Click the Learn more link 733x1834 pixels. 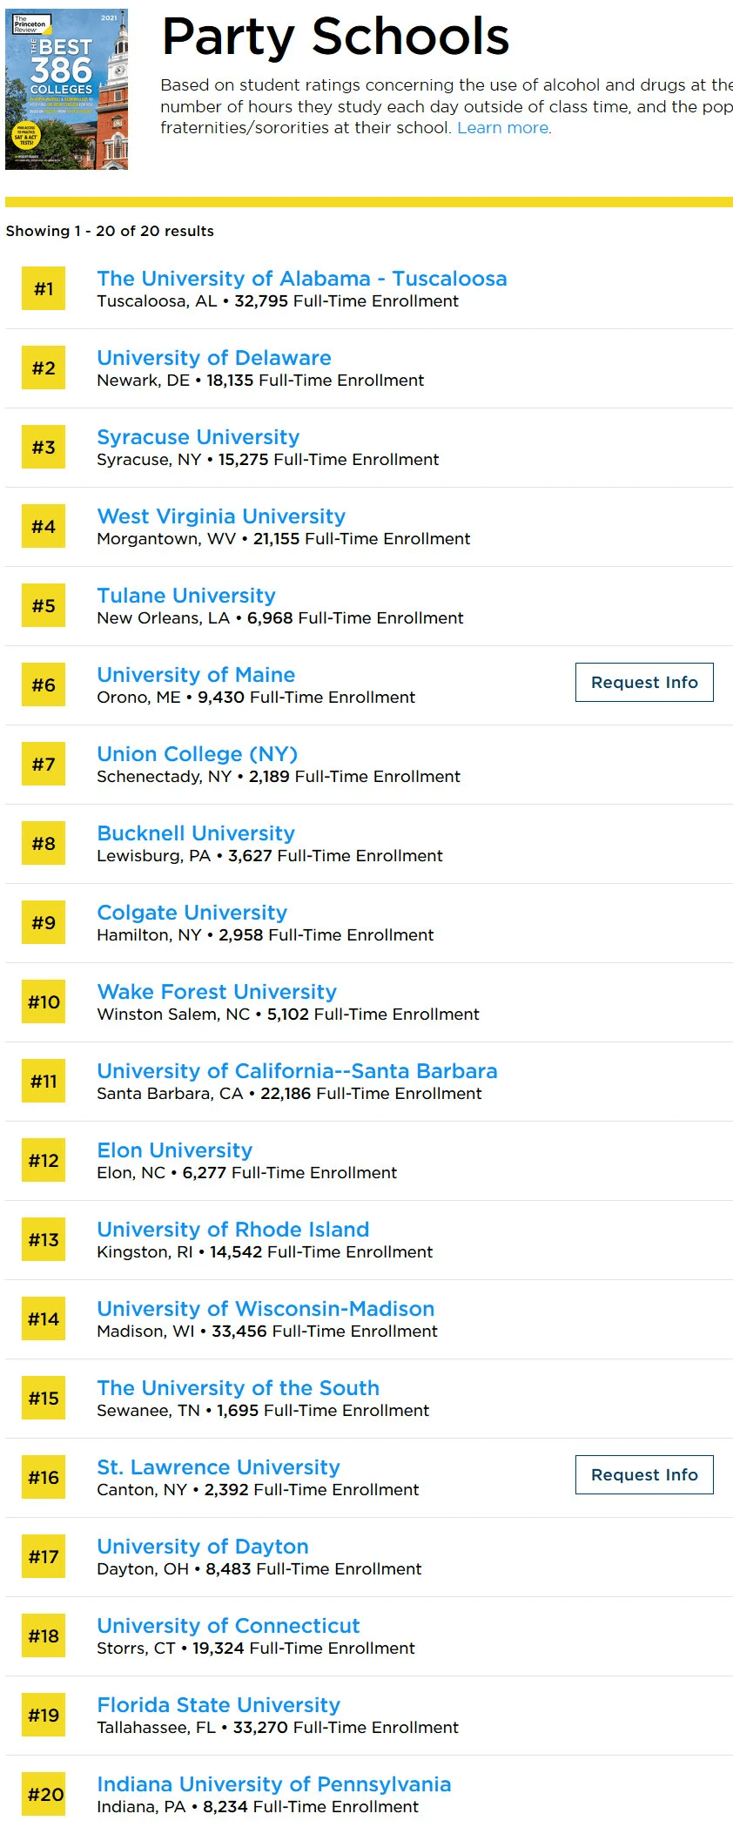[503, 128]
